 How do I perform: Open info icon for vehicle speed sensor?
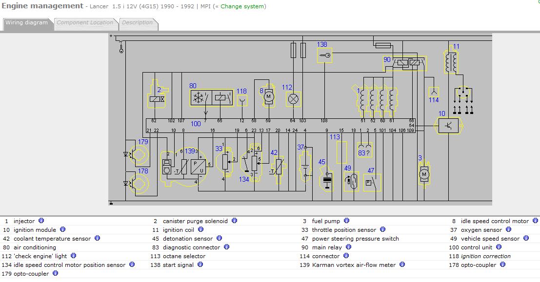click(526, 238)
